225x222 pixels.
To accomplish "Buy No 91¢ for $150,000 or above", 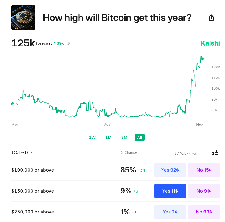I will (204, 191).
